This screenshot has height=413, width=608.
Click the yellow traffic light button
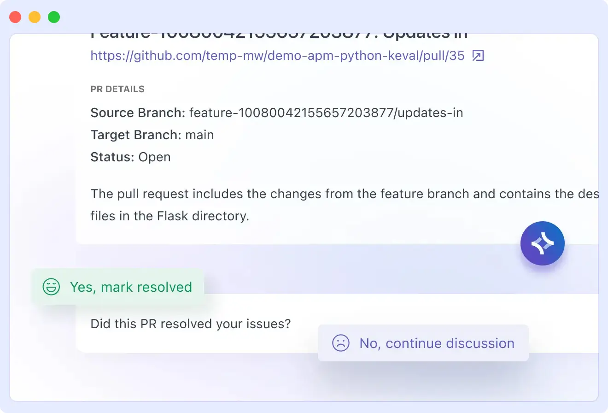pyautogui.click(x=34, y=17)
